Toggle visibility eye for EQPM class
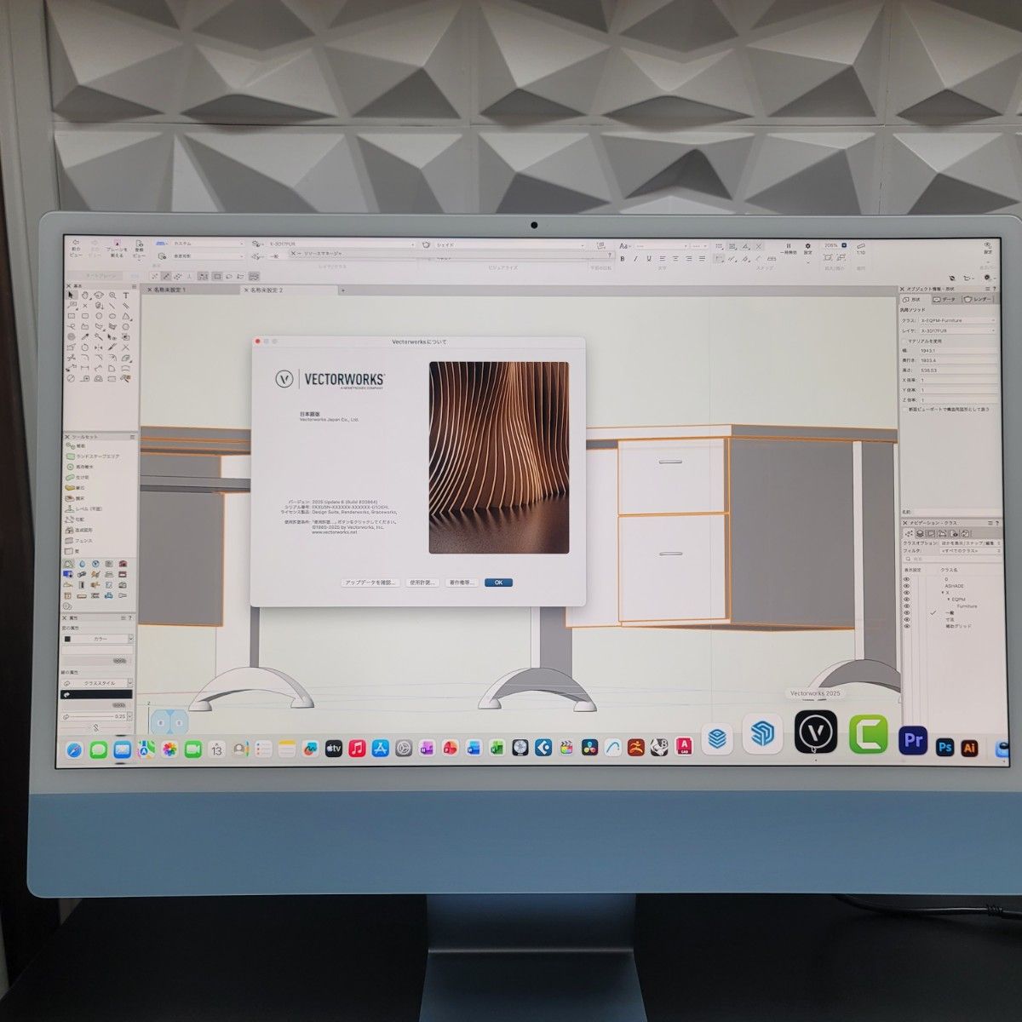 coord(906,600)
